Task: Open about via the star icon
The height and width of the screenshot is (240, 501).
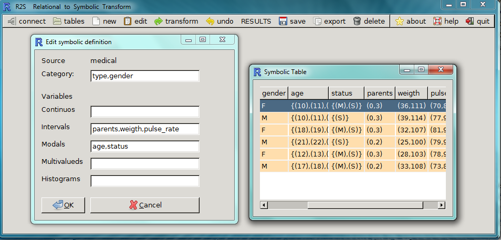Action: pyautogui.click(x=399, y=22)
